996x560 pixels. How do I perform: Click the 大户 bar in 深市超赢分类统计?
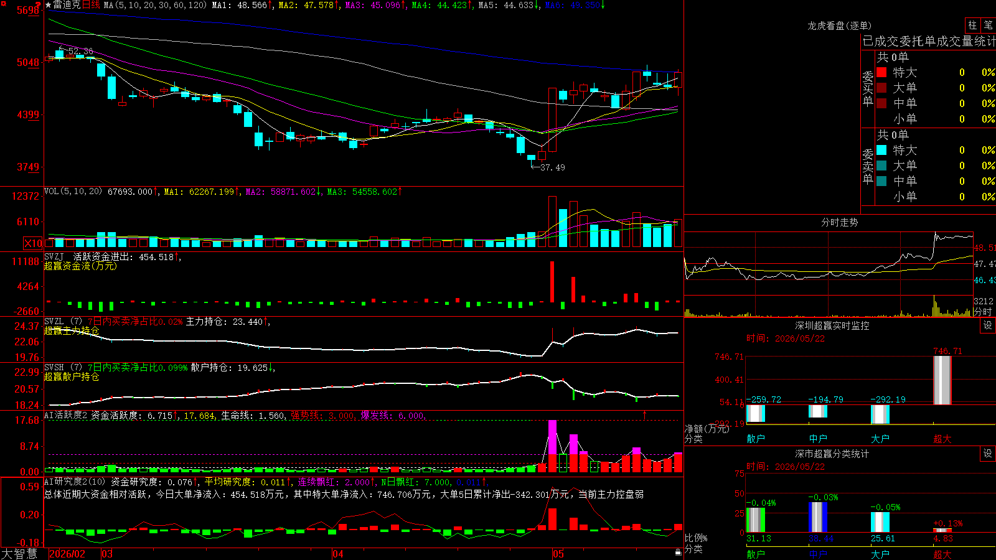pos(880,523)
